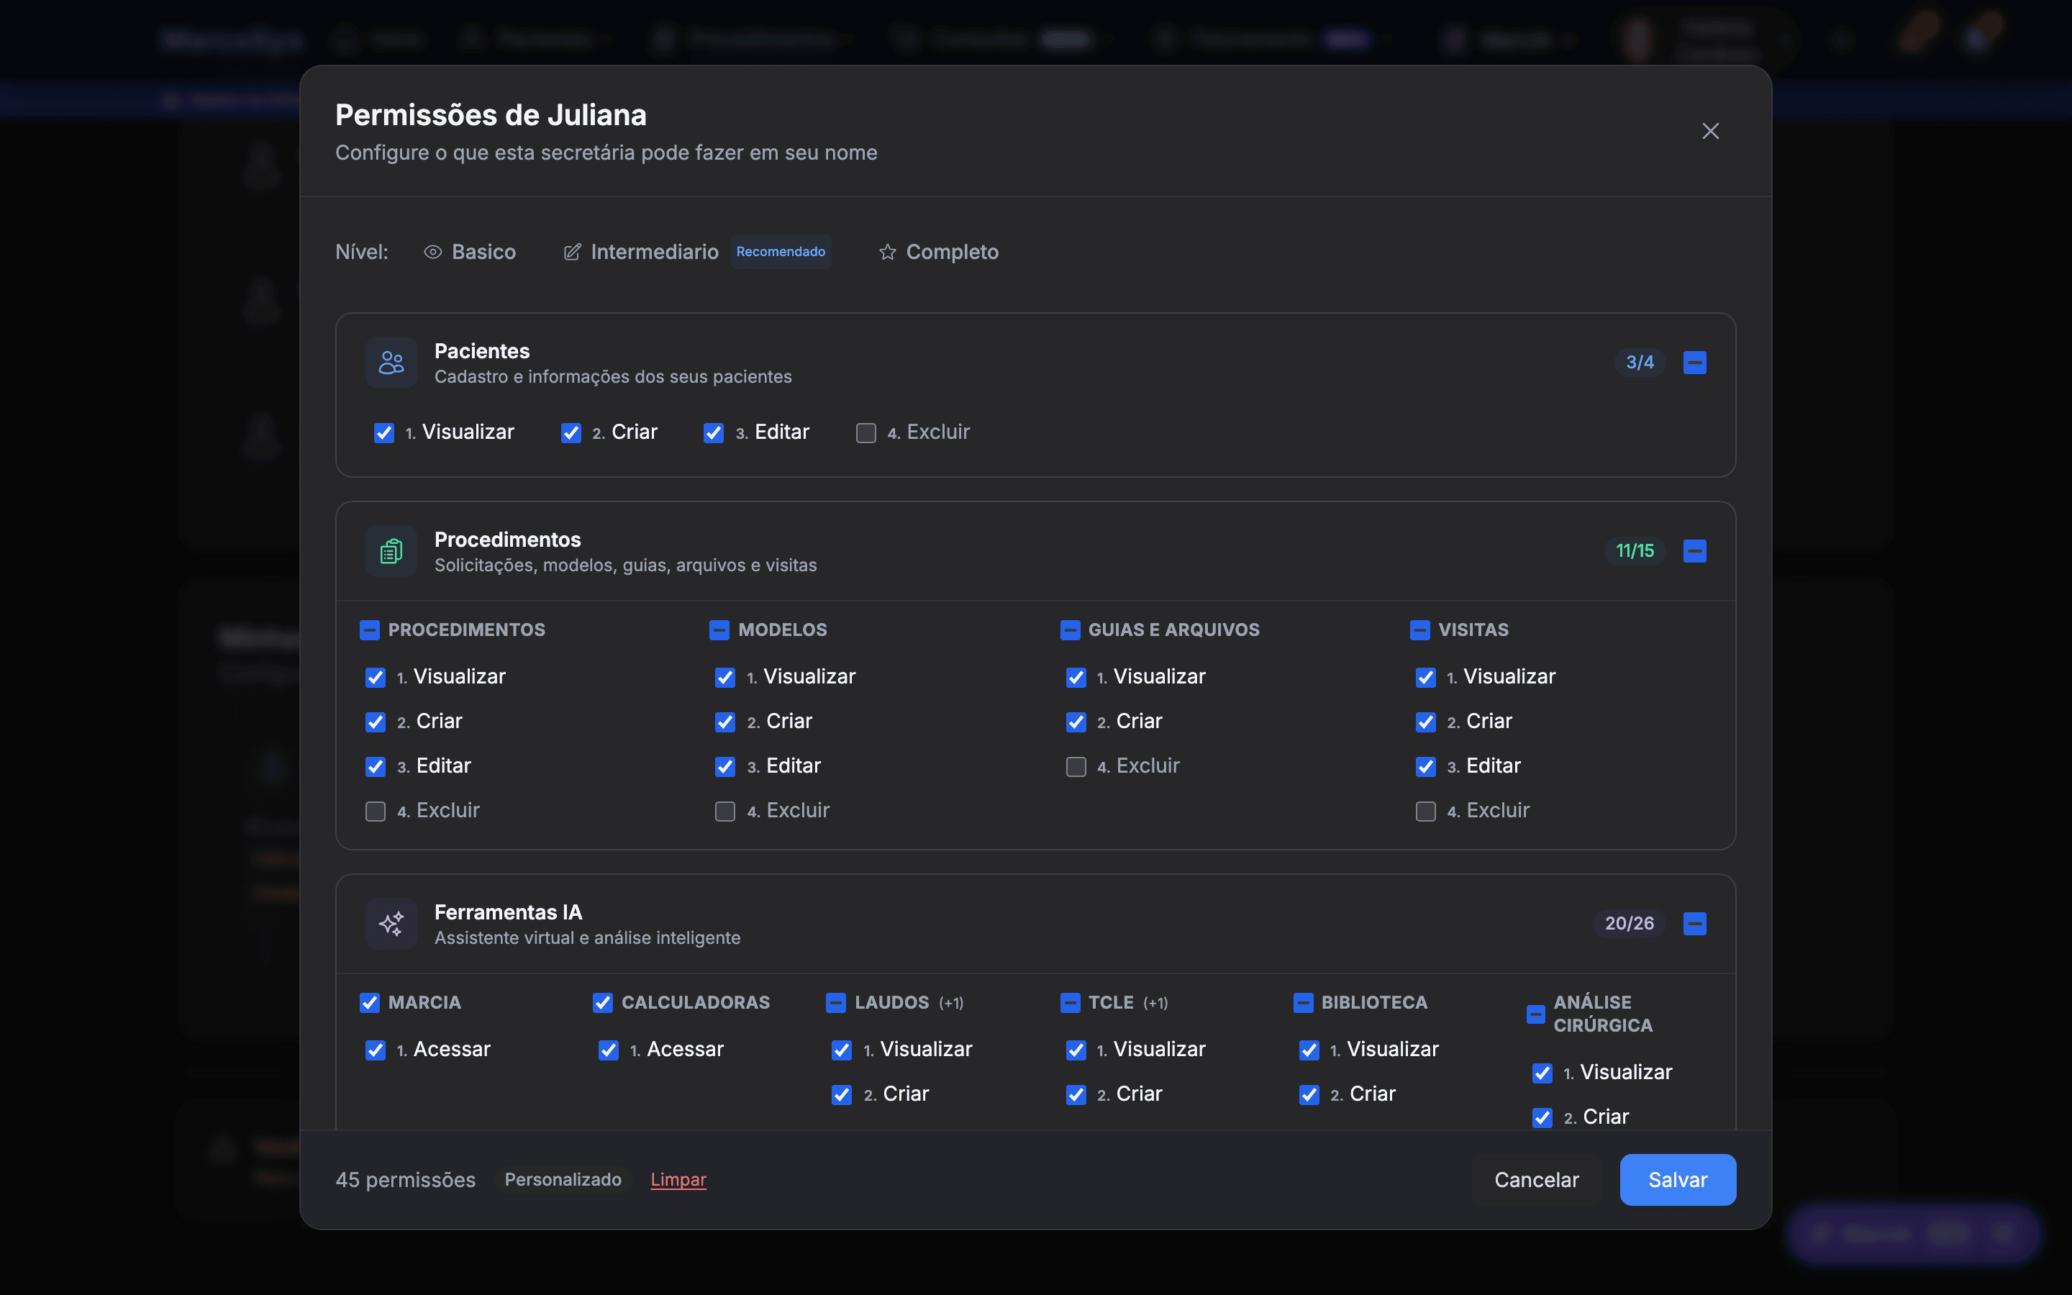The height and width of the screenshot is (1295, 2072).
Task: Toggle the TCLE group checkbox
Action: click(x=1069, y=1003)
